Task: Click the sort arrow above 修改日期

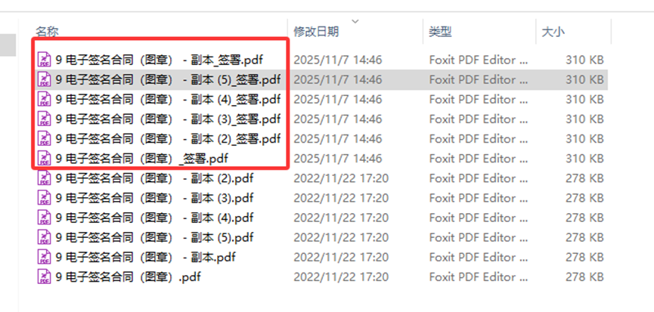Action: pyautogui.click(x=355, y=21)
